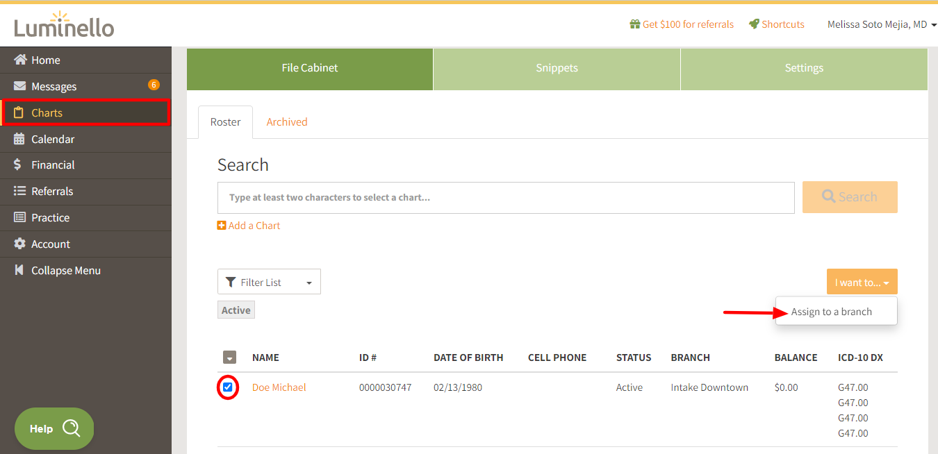Click the DATE OF BIRTH column header
Screen dimensions: 938x454
[468, 358]
